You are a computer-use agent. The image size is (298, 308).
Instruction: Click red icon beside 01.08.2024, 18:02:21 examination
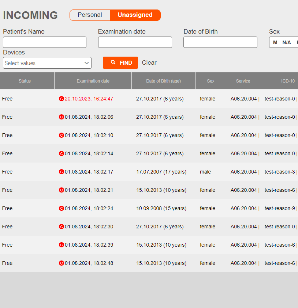[62, 190]
